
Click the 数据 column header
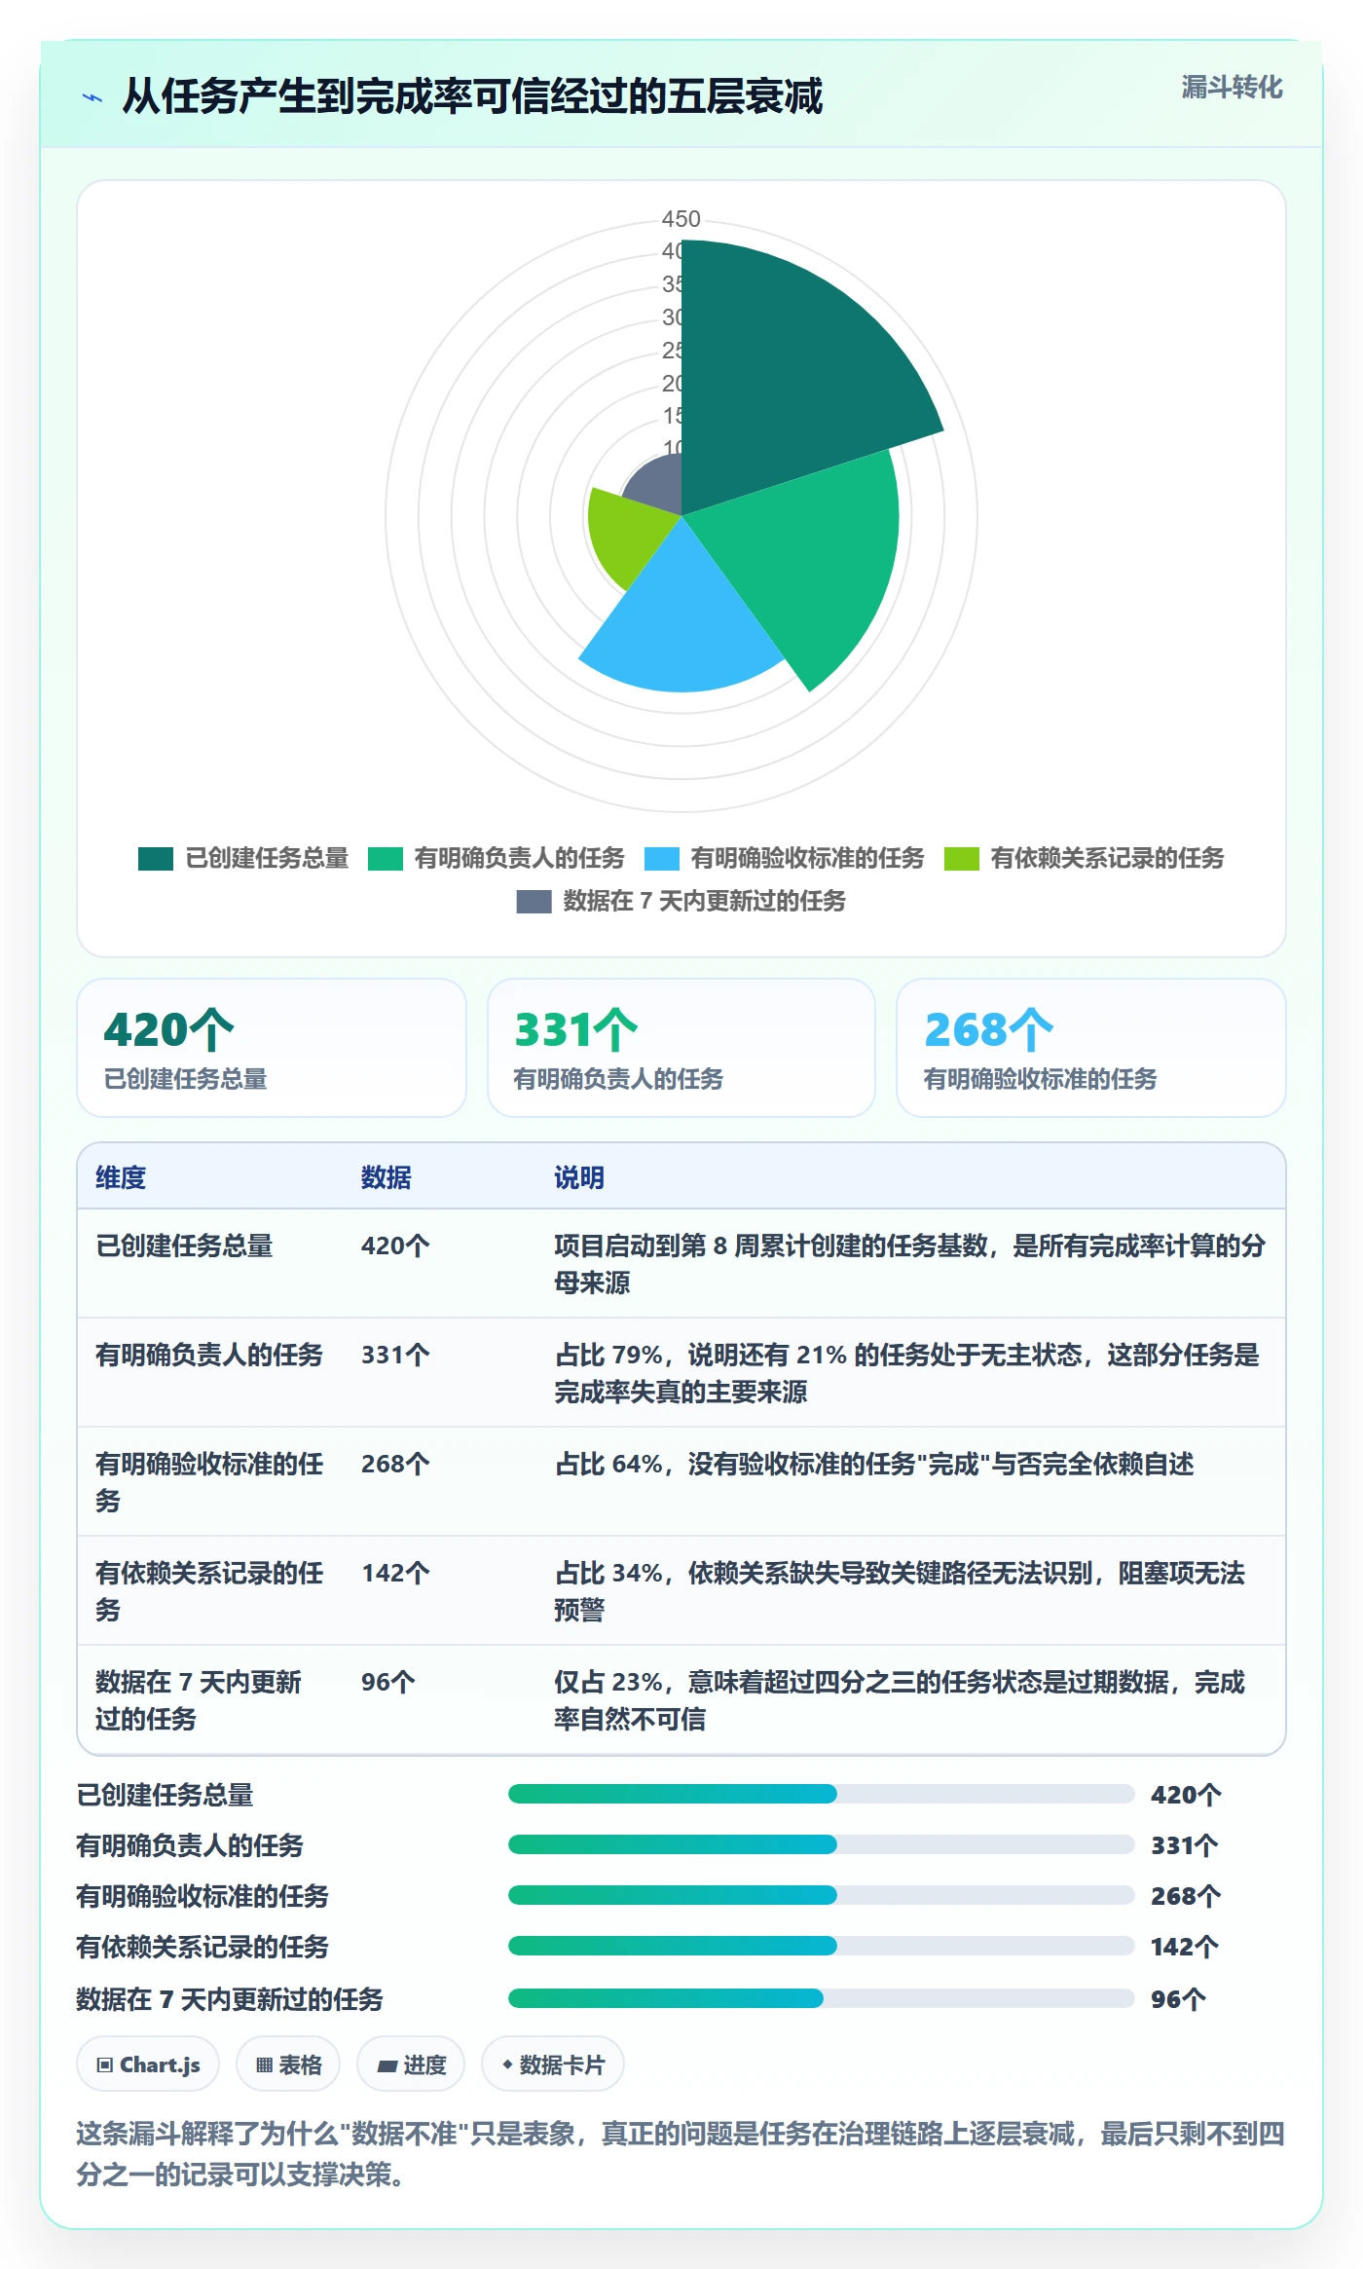tap(387, 1177)
